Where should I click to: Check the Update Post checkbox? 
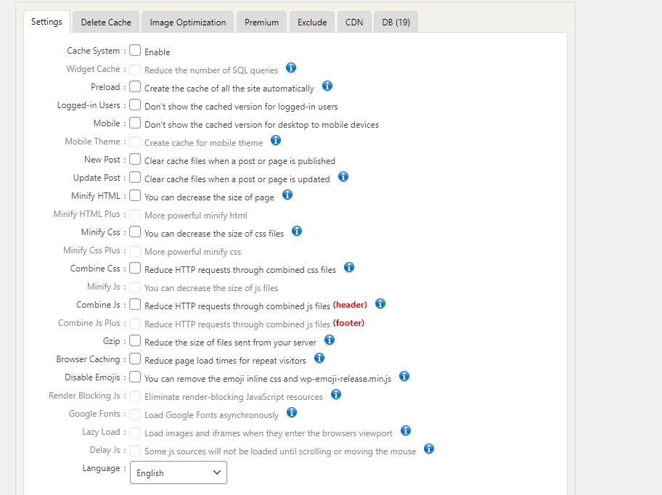pyautogui.click(x=135, y=177)
